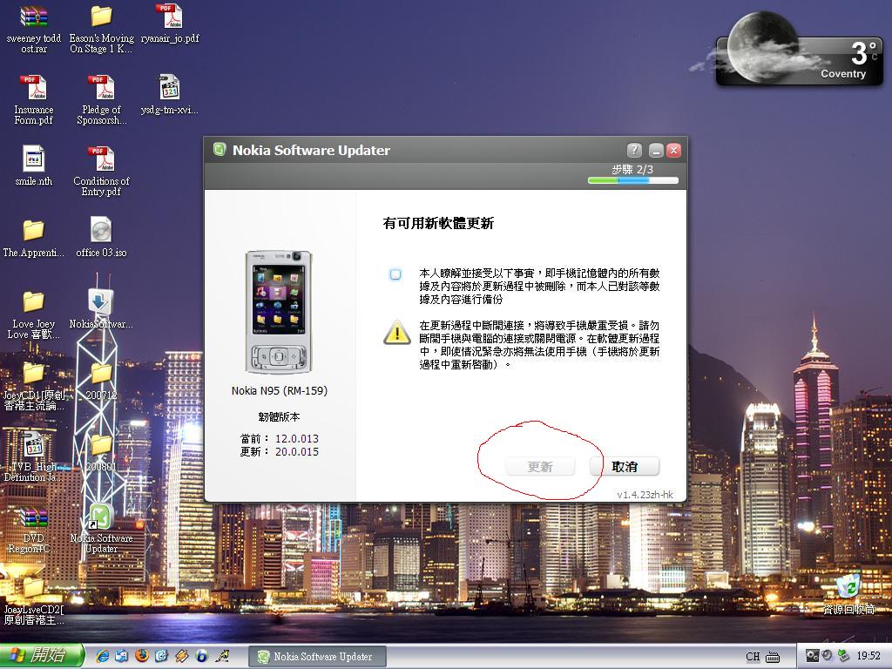
Task: Open Outlook Express in the quick launch area
Action: tap(120, 657)
